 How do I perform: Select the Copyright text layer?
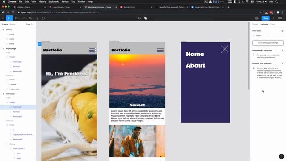[x=23, y=135]
